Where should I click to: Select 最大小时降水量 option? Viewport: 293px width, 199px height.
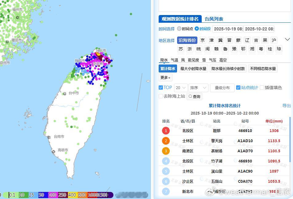click(x=193, y=68)
